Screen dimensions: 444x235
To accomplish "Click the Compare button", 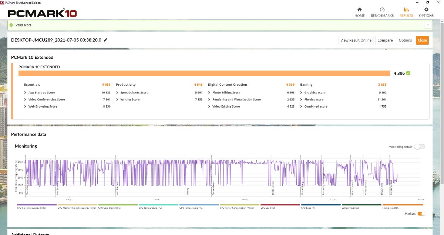I will [x=385, y=40].
